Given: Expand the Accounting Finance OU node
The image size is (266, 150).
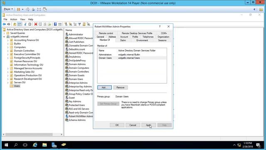Looking at the screenshot, I should (8, 40).
